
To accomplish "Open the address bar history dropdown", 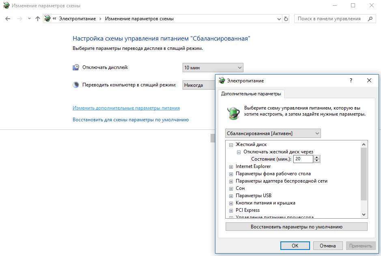I will point(279,19).
